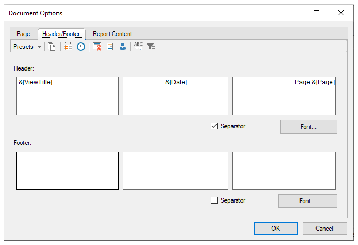Click the page number (pages) toolbar icon

[x=52, y=47]
